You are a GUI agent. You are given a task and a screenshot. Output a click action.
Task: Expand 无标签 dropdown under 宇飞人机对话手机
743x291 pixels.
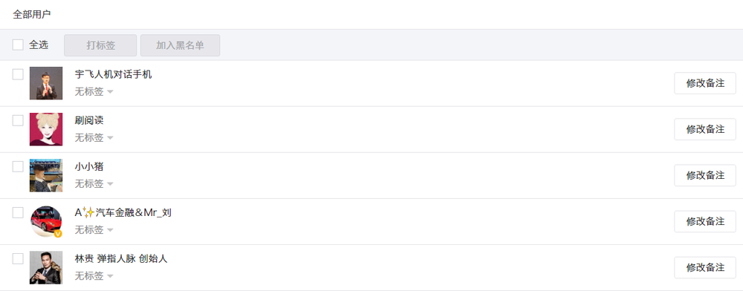tap(94, 92)
